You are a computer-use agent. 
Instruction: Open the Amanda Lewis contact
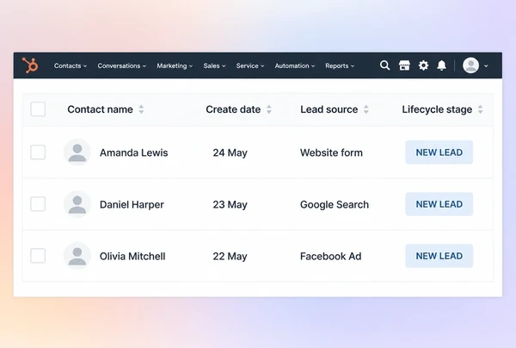(133, 152)
